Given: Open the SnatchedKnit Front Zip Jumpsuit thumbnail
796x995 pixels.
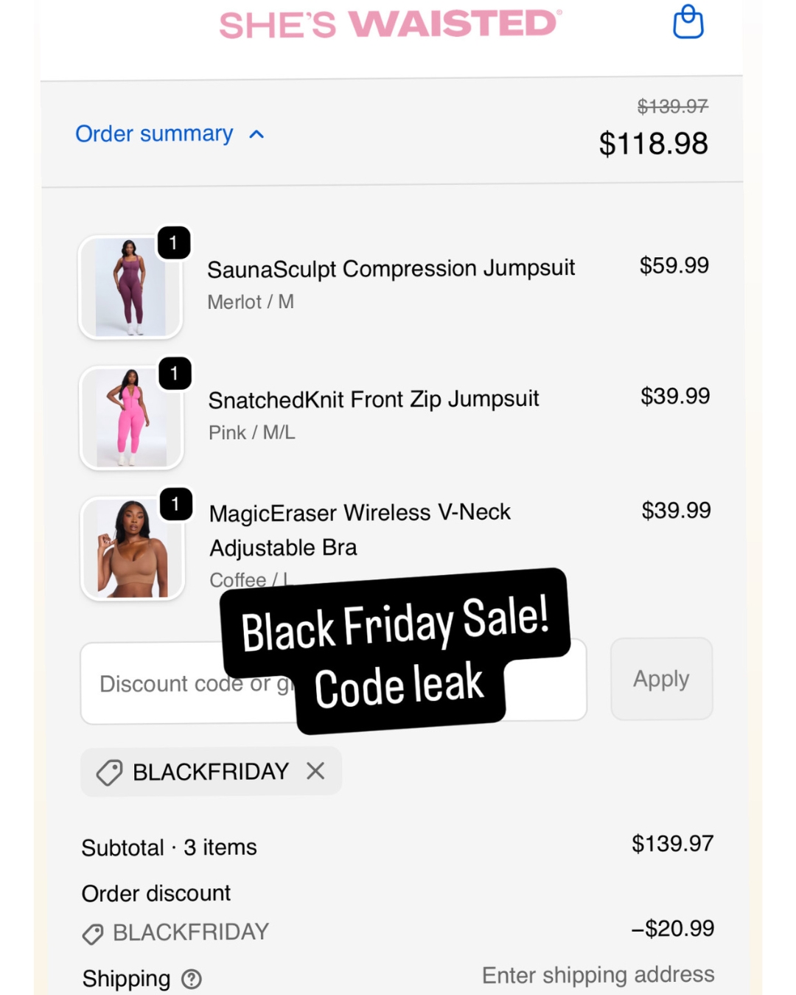Looking at the screenshot, I should 131,418.
